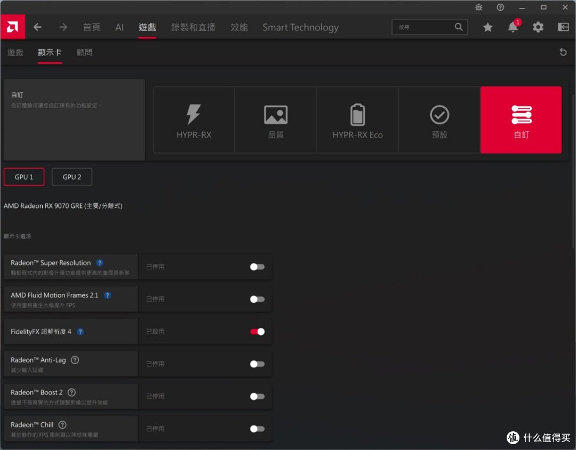Switch to the 顯示卡 sub-tab
This screenshot has height=450, width=576.
point(50,53)
